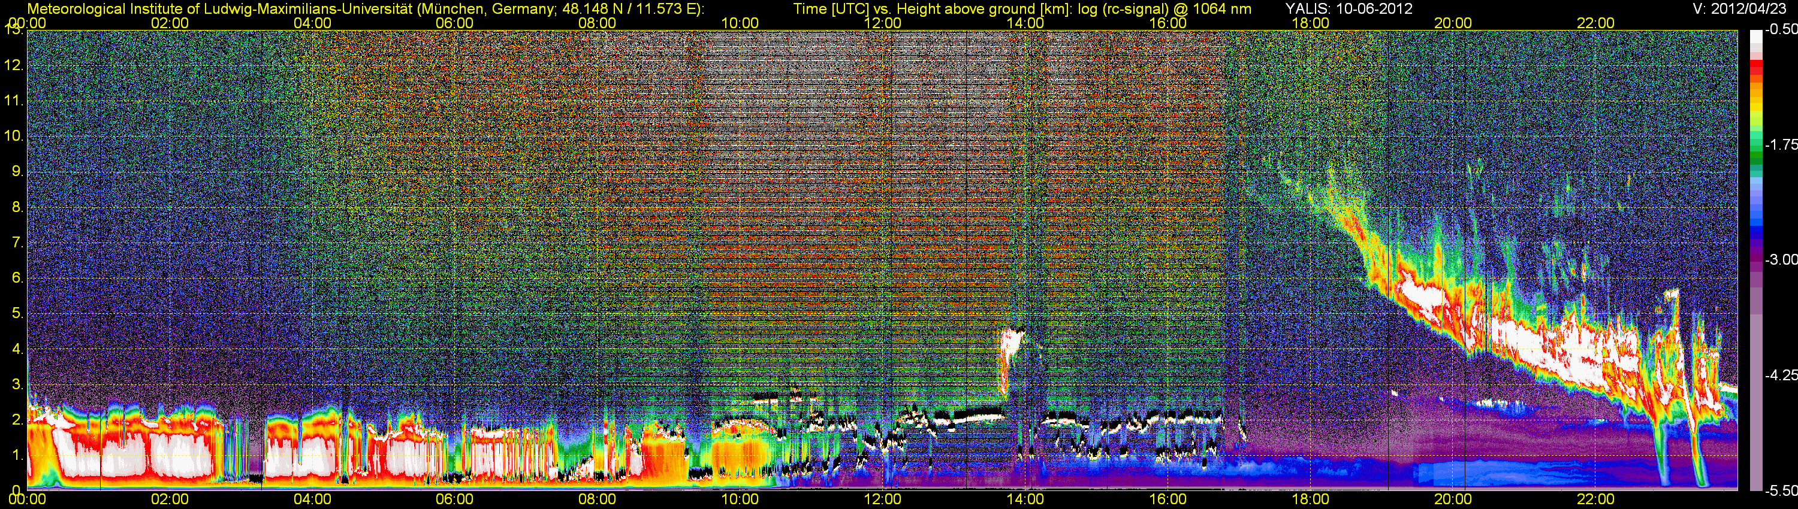Click the 11 km height axis label
This screenshot has height=509, width=1798.
point(13,101)
